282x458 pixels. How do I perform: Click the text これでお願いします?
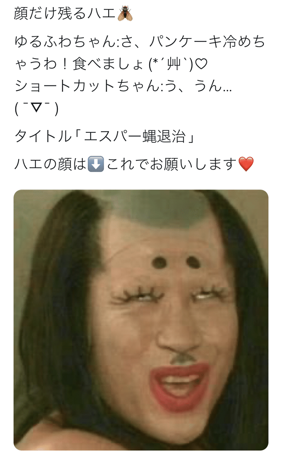tap(171, 164)
